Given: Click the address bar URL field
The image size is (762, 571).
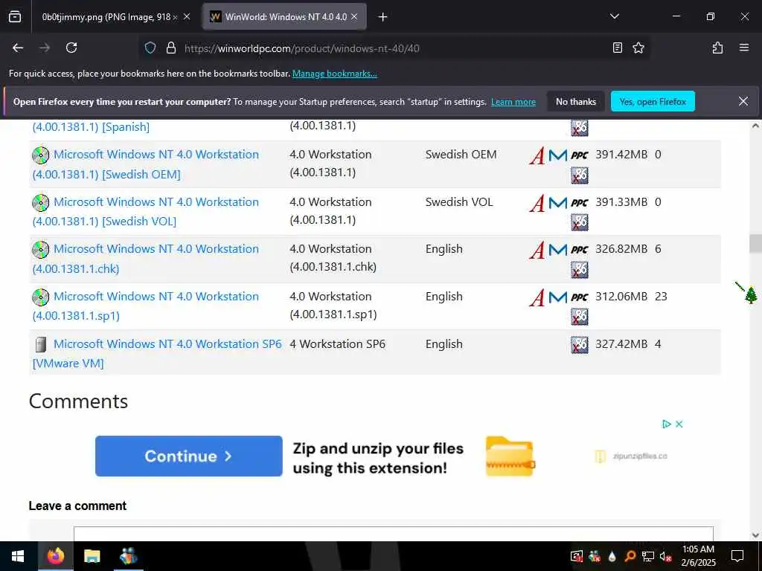Looking at the screenshot, I should 394,48.
